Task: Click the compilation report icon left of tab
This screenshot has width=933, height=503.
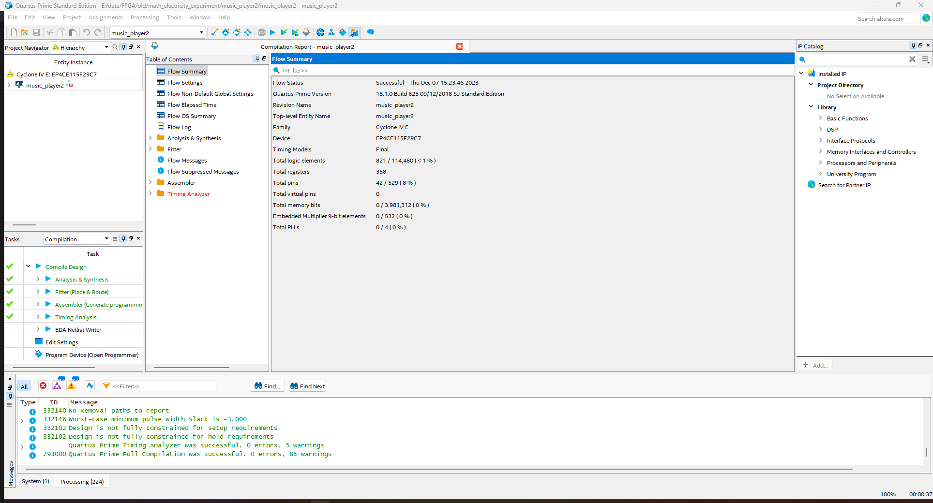Action: 155,46
